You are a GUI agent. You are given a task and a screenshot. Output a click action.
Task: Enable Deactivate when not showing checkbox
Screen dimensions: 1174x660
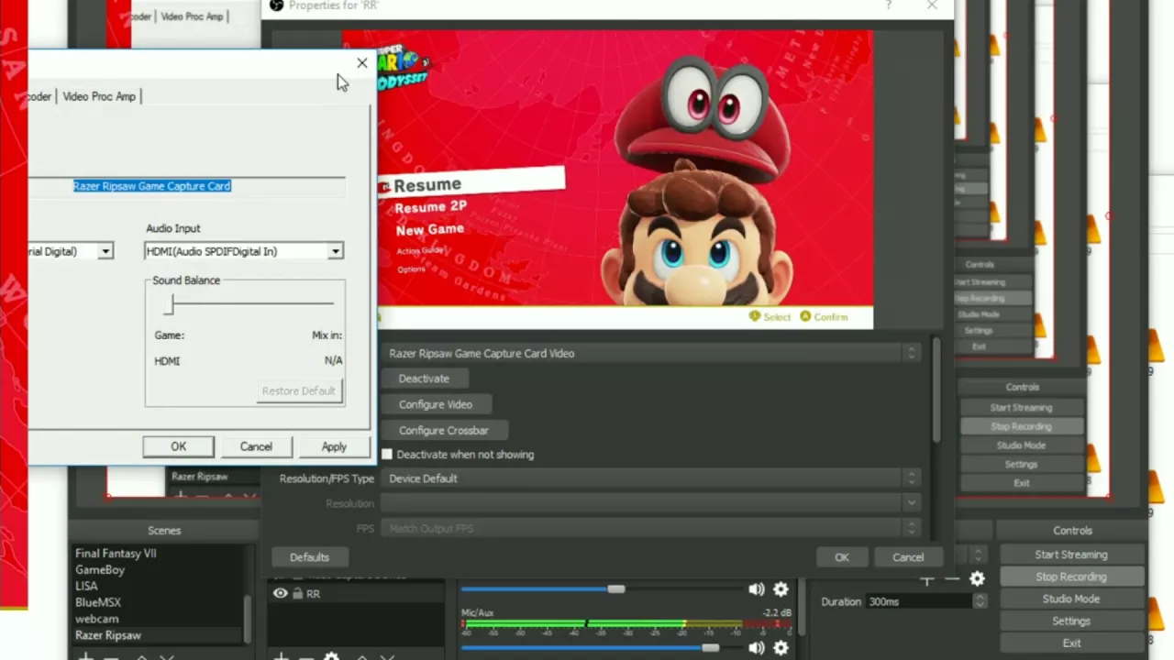(387, 455)
